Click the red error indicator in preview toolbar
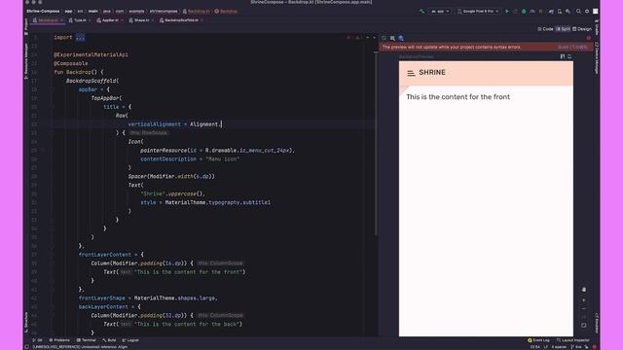This screenshot has width=623, height=350. pos(588,38)
